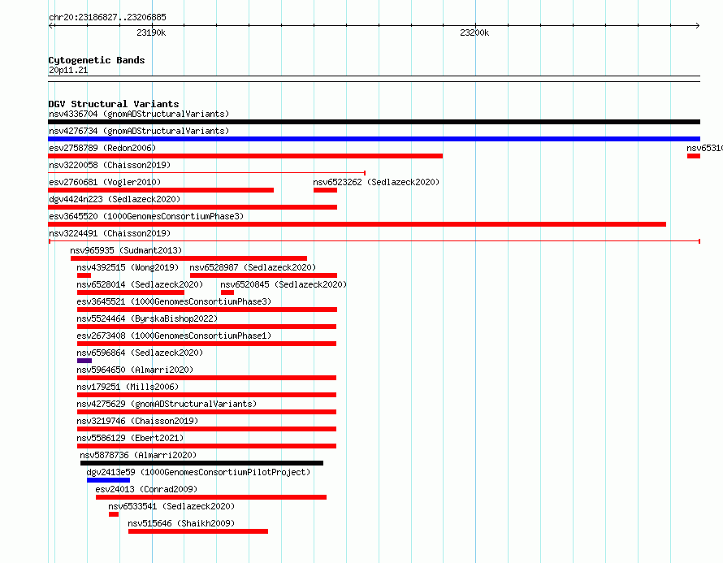Open esv2673408 (1000GenomesConsortiumPhase1) label

[174, 336]
